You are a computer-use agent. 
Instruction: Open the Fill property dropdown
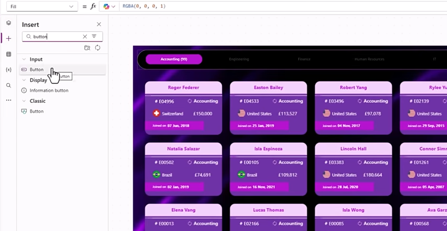coord(42,7)
